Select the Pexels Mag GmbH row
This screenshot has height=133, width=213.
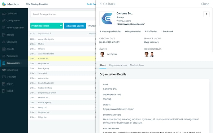62,83
